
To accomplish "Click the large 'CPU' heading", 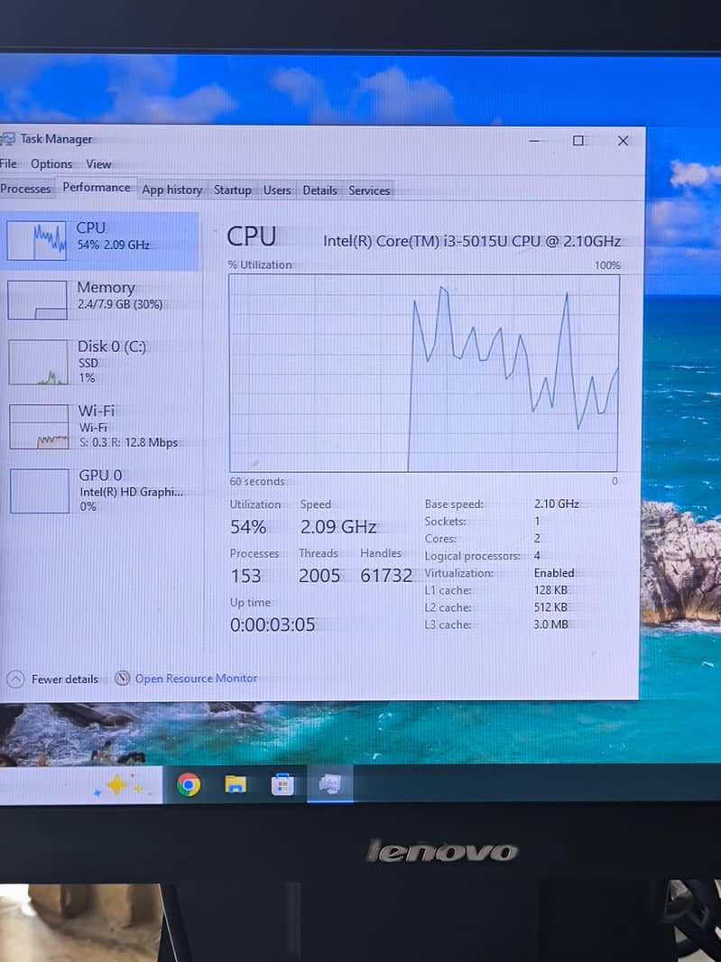I will 252,236.
